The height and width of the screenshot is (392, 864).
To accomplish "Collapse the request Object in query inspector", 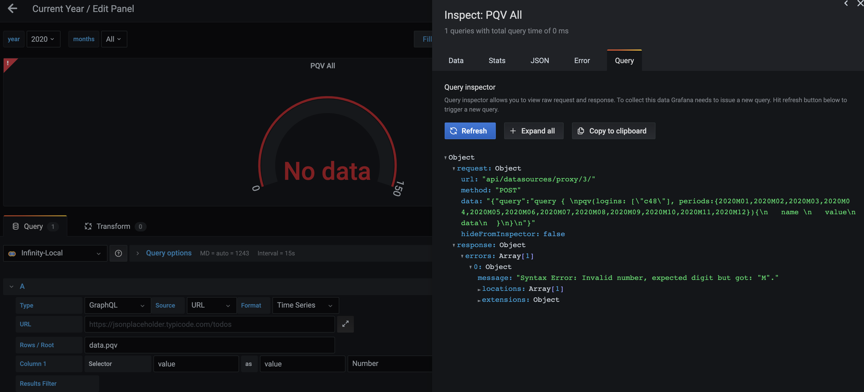I will [454, 168].
